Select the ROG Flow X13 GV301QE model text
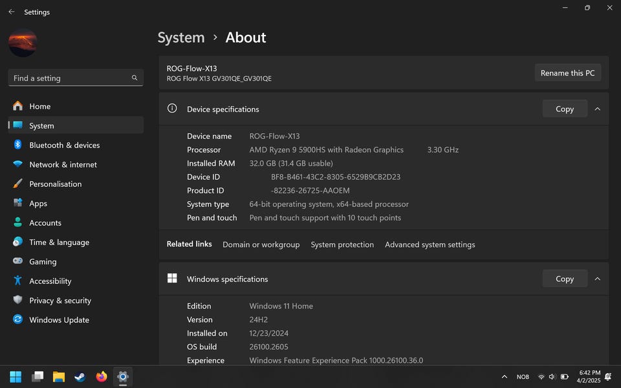 pos(219,78)
